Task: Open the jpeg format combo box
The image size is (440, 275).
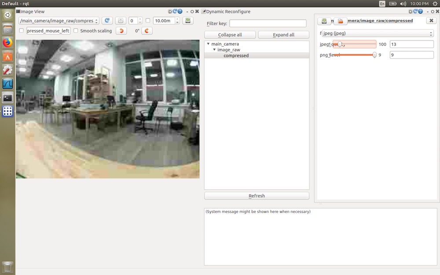Action: pyautogui.click(x=376, y=33)
